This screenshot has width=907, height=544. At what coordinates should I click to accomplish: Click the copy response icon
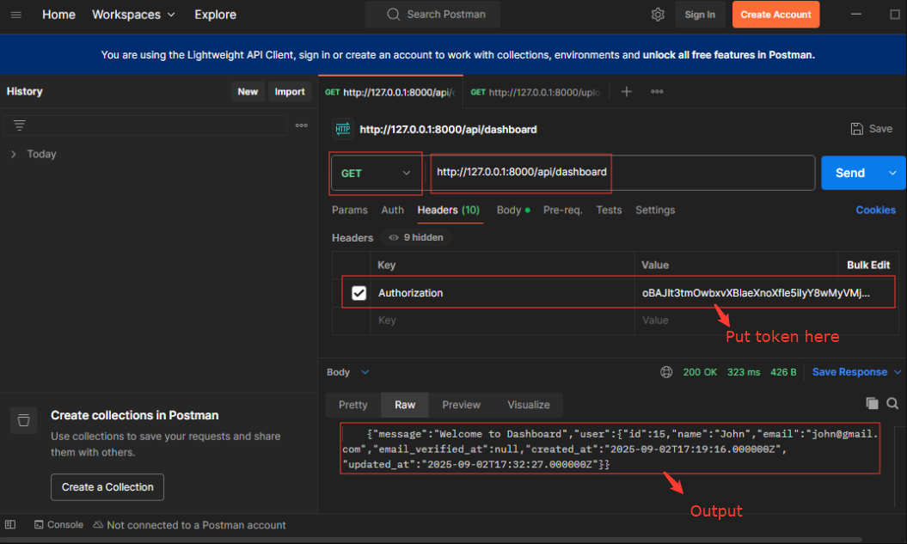click(x=872, y=403)
